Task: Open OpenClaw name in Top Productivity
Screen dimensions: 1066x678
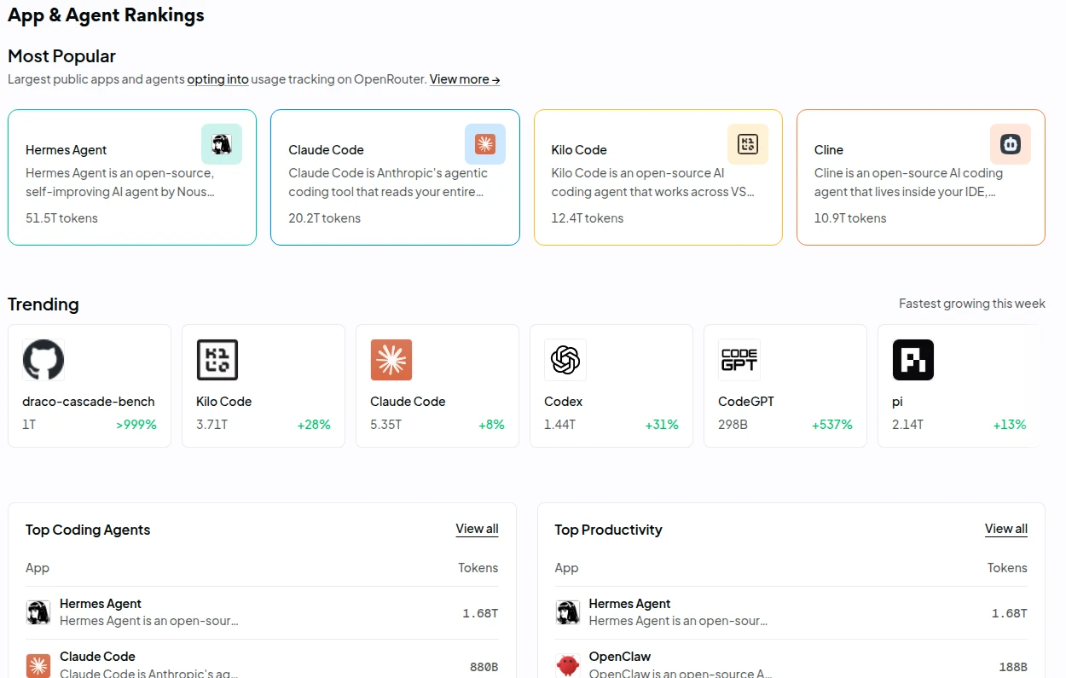Action: click(x=620, y=657)
